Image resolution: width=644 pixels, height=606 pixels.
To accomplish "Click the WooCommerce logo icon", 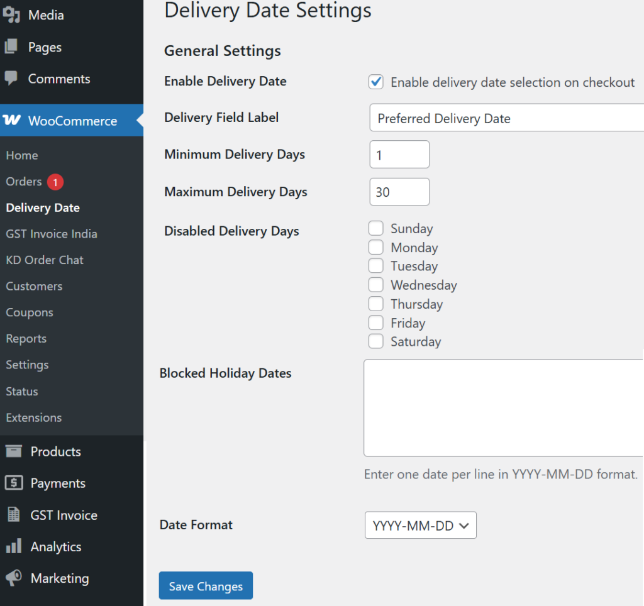I will pyautogui.click(x=11, y=120).
